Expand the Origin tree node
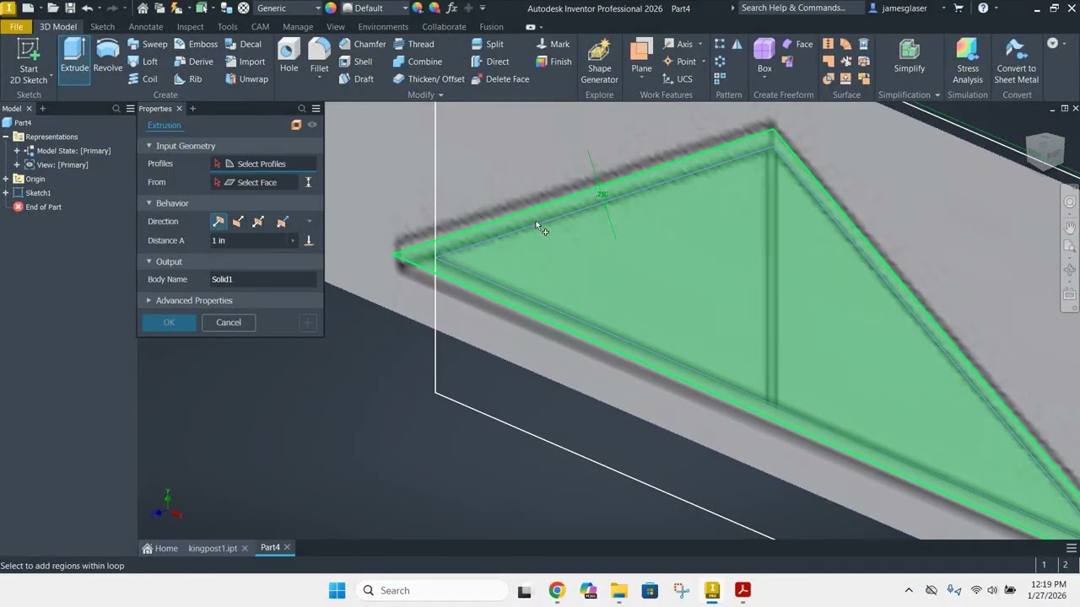Viewport: 1080px width, 607px height. [6, 179]
